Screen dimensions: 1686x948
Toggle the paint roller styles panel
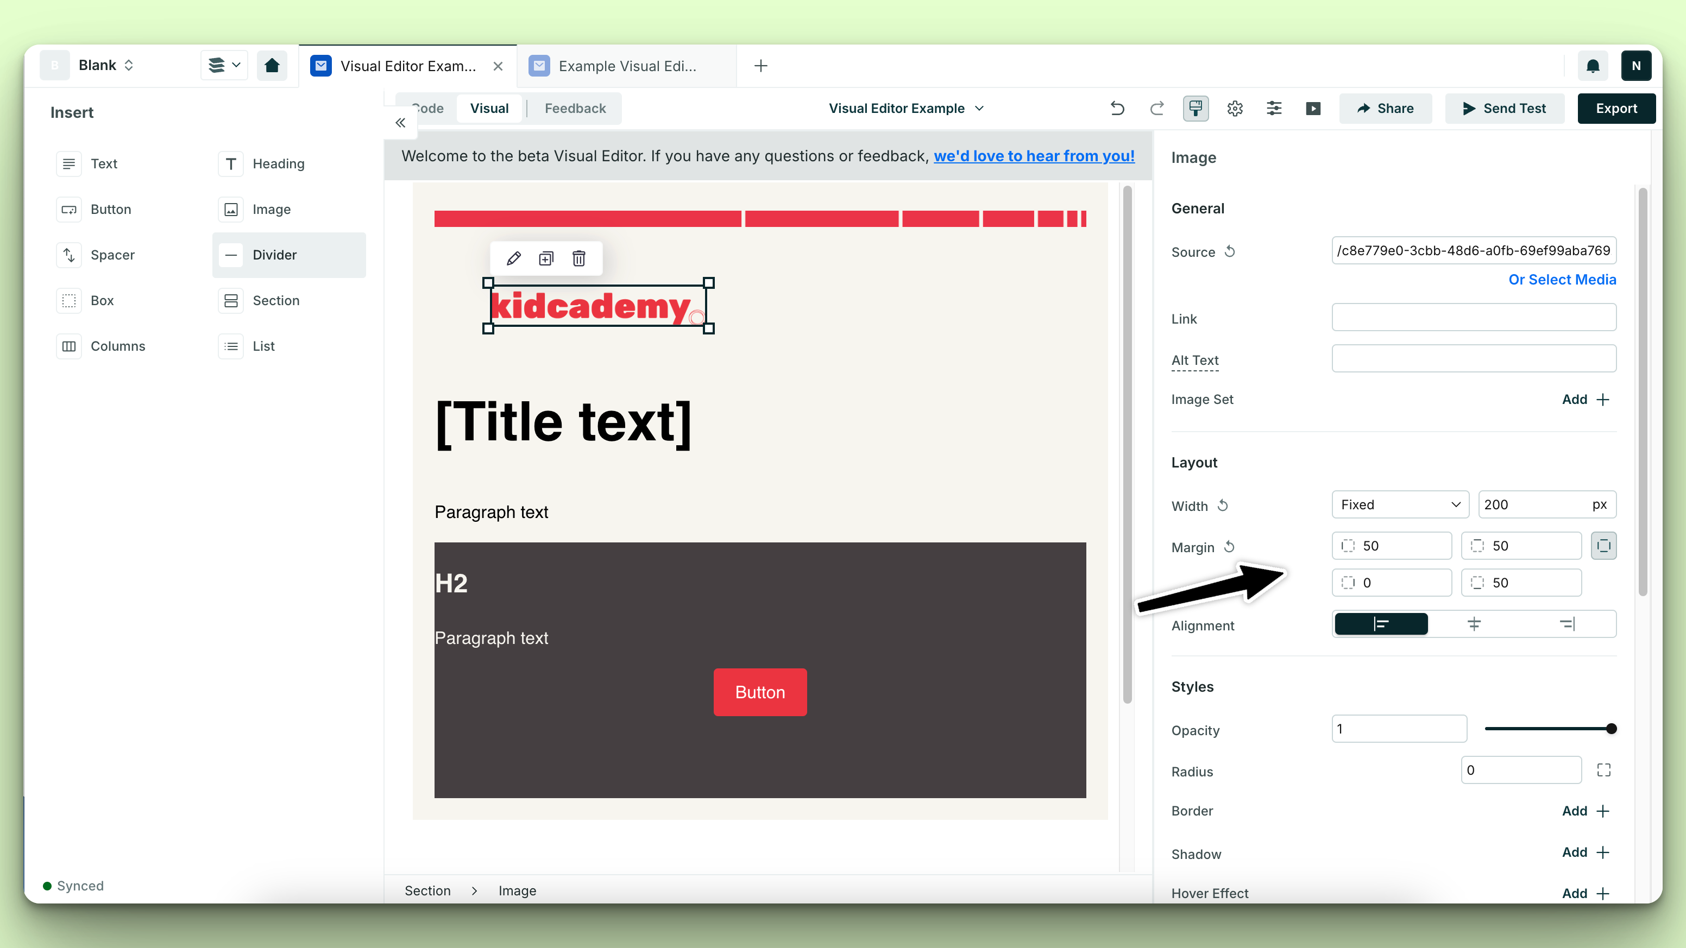pyautogui.click(x=1195, y=109)
